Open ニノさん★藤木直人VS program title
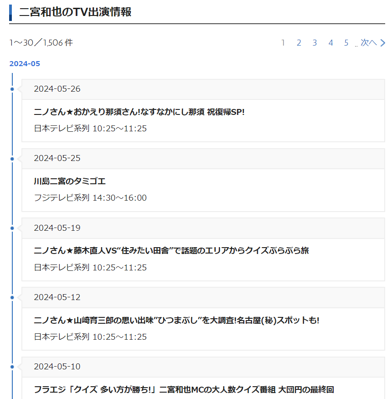392x399 pixels. pyautogui.click(x=171, y=251)
